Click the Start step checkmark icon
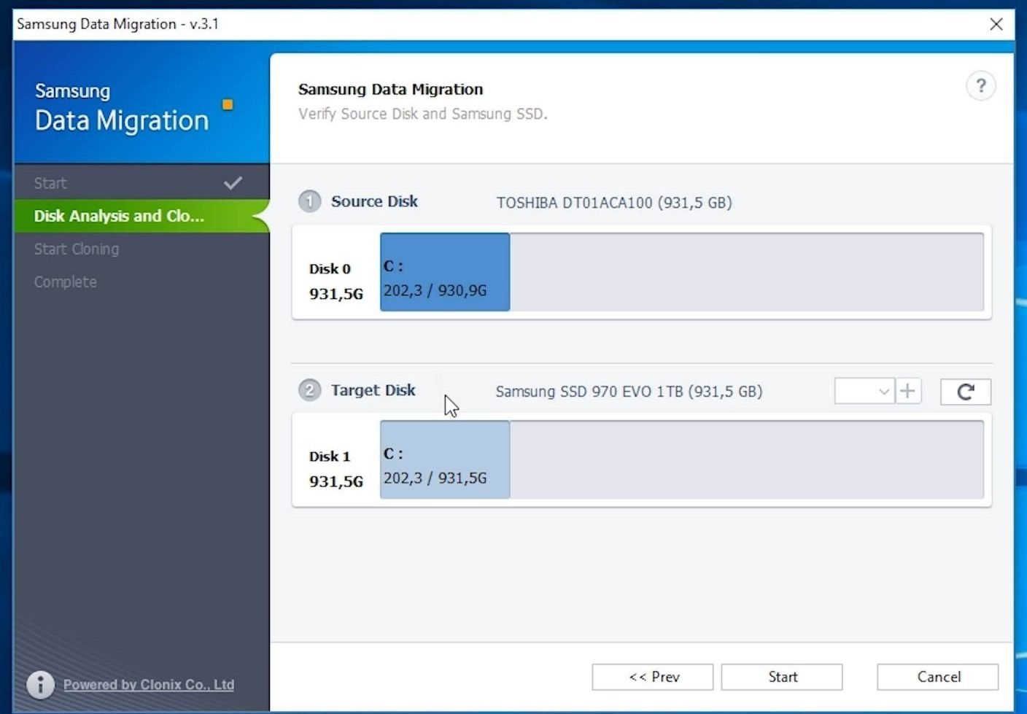 point(233,183)
